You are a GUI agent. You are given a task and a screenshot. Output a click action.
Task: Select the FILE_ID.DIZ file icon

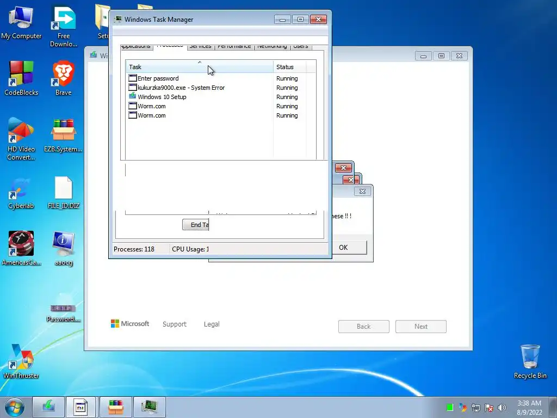click(64, 193)
